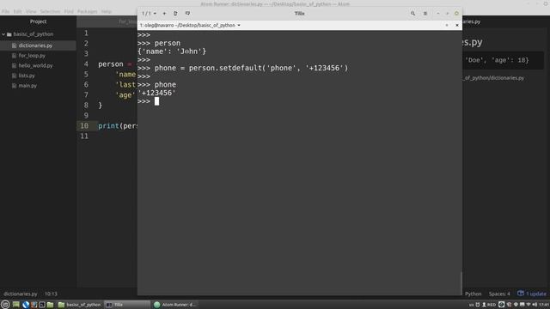Click the Python grammar selector in status bar
This screenshot has width=550, height=309.
474,294
